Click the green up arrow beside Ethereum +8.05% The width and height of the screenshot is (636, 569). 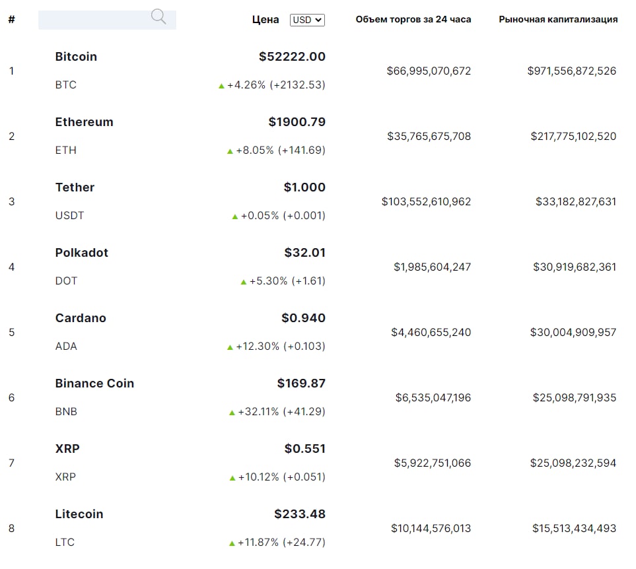pos(230,151)
